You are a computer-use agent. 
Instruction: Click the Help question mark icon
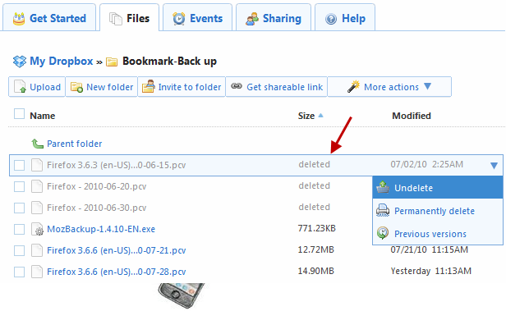tap(331, 19)
